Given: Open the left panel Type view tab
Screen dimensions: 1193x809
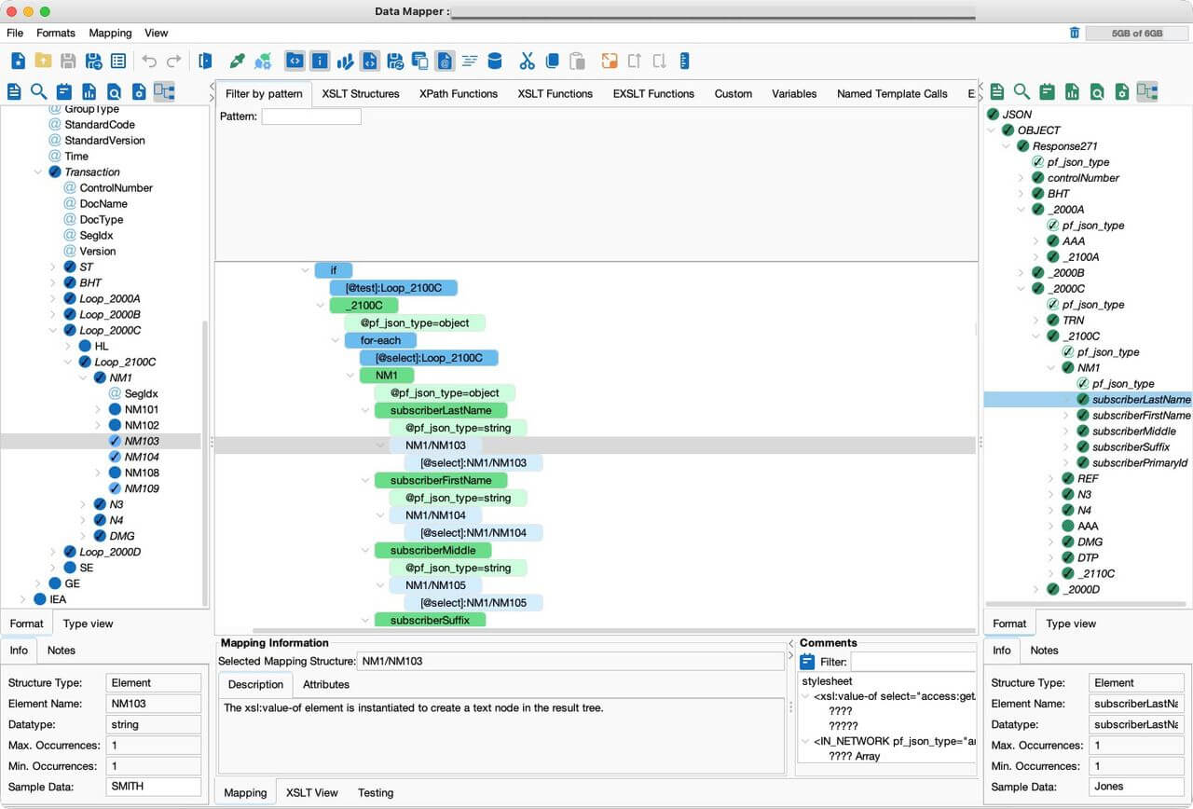Looking at the screenshot, I should [89, 624].
